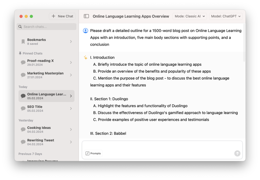Screen dimensions: 260x180
Task: Click the Bookmarks ribbon icon
Action: tap(23, 42)
